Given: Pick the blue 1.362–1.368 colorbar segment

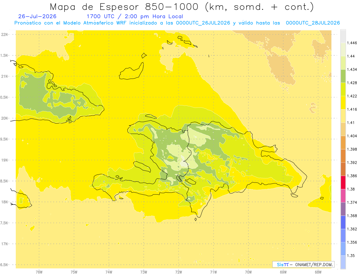Looking at the screenshot, I should coord(343,222).
